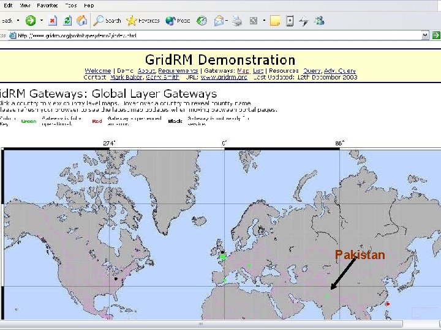Expand the Forward button history dropdown

tap(42, 21)
